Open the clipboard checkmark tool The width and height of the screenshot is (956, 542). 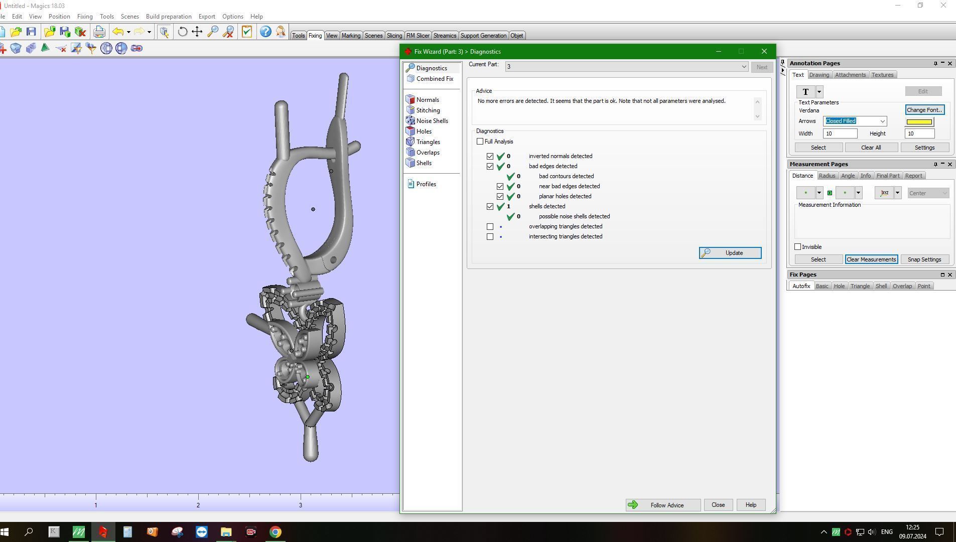pyautogui.click(x=247, y=32)
